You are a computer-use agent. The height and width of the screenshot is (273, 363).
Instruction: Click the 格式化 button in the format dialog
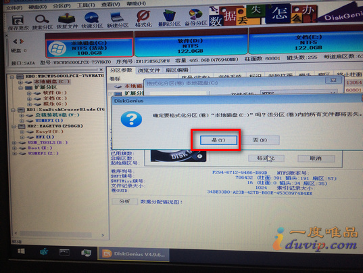click(266, 159)
